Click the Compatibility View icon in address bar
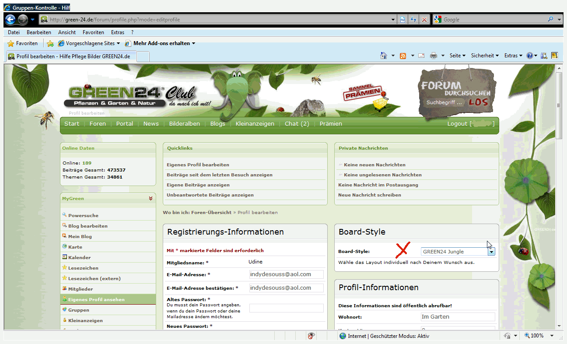 pos(402,20)
